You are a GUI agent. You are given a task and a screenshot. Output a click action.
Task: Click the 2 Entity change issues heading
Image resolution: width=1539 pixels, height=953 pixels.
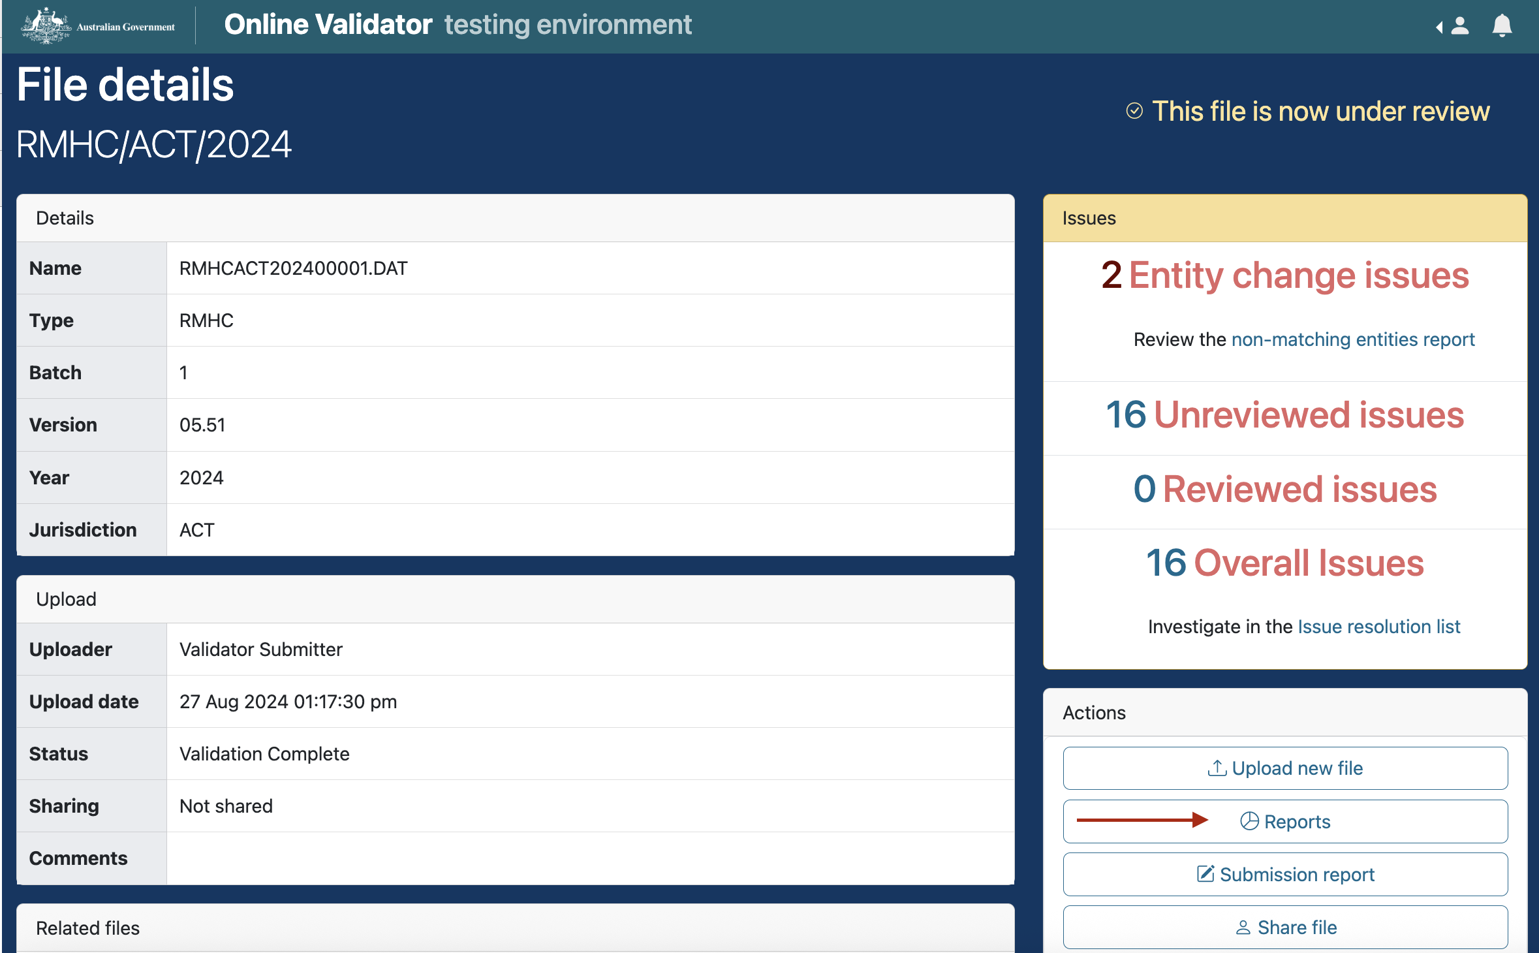[1284, 275]
